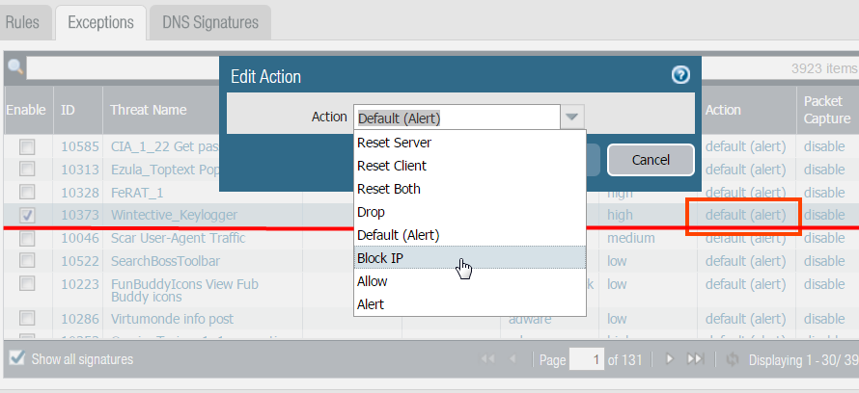
Task: Switch to the DNS Signatures tab
Action: (209, 21)
